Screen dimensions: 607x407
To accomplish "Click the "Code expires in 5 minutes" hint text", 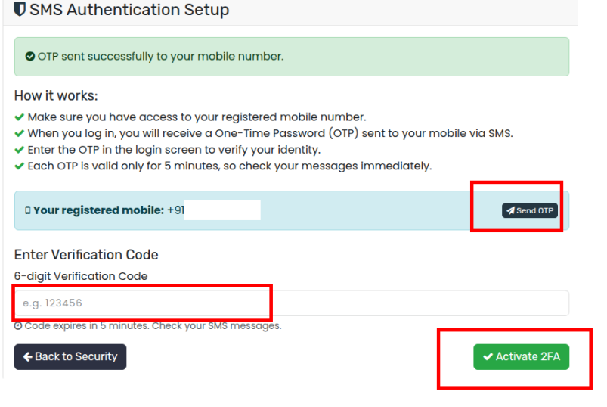I will pyautogui.click(x=153, y=326).
